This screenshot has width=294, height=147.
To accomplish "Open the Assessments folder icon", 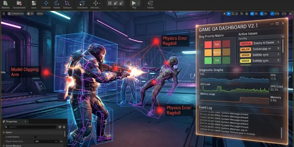I will (19, 3).
